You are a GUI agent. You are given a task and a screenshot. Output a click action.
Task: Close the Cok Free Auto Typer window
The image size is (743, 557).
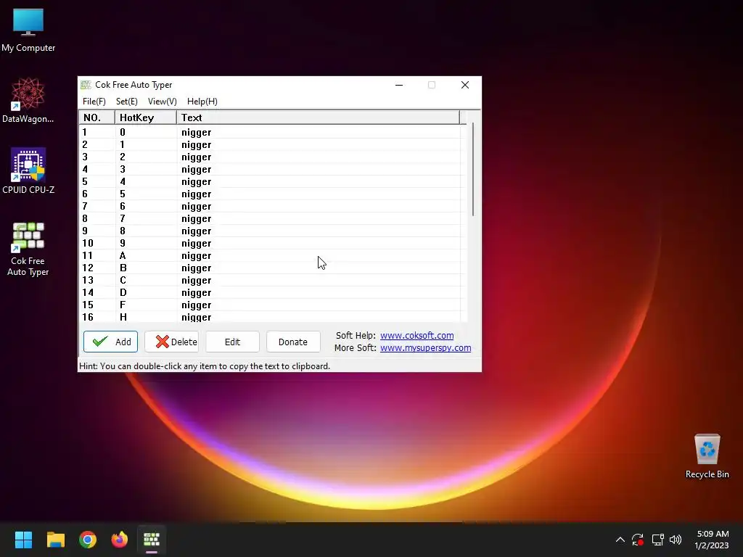[x=465, y=85]
